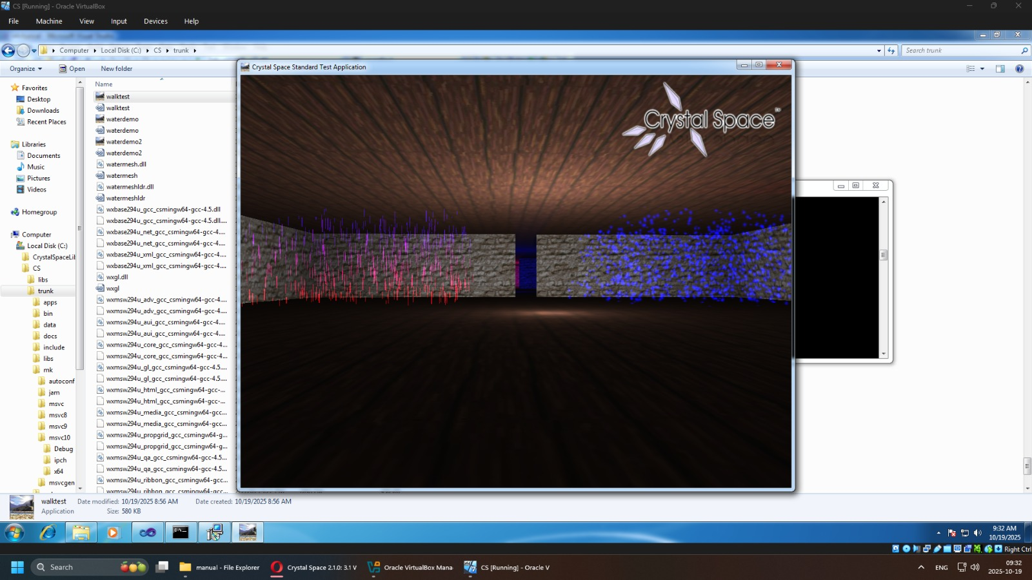Click the refresh icon beside the address bar
Screen dimensions: 1032x580
click(891, 50)
